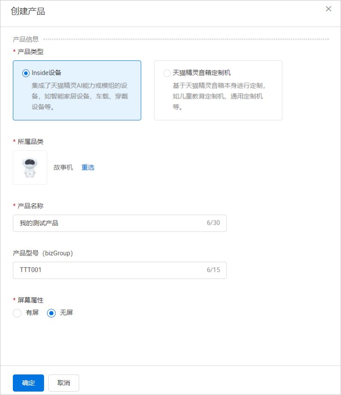
Task: Click the 重选 link to reselect category
Action: pos(88,168)
